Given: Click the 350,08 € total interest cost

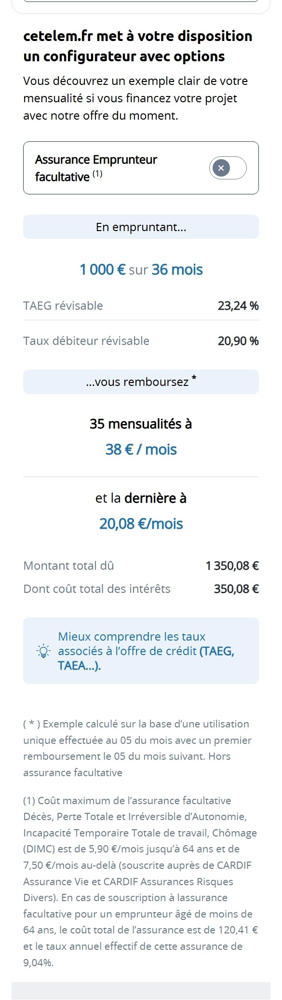Looking at the screenshot, I should pyautogui.click(x=236, y=589).
